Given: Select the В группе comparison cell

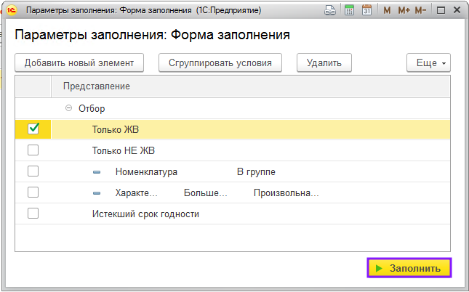Looking at the screenshot, I should tap(256, 172).
